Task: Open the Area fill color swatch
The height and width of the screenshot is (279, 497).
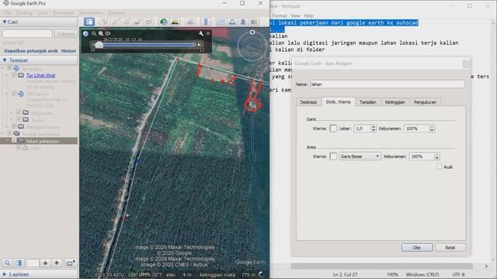Action: pyautogui.click(x=333, y=157)
